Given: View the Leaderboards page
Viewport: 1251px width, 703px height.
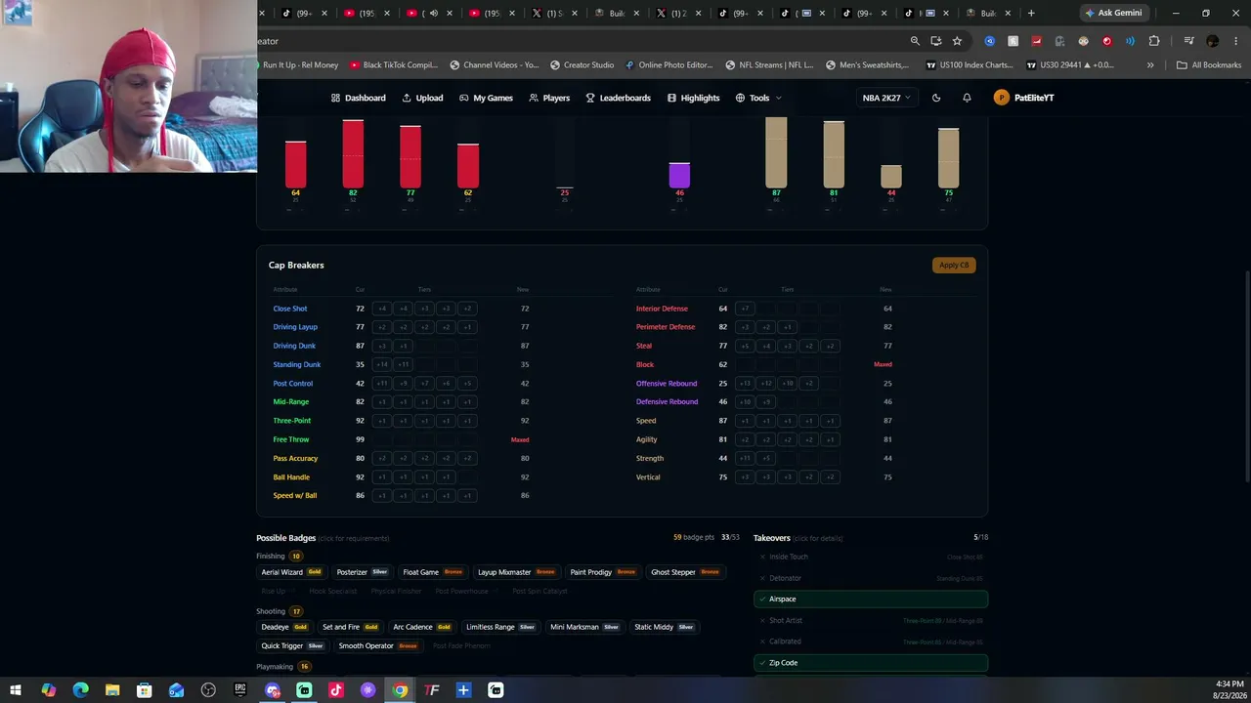Looking at the screenshot, I should click(x=618, y=98).
